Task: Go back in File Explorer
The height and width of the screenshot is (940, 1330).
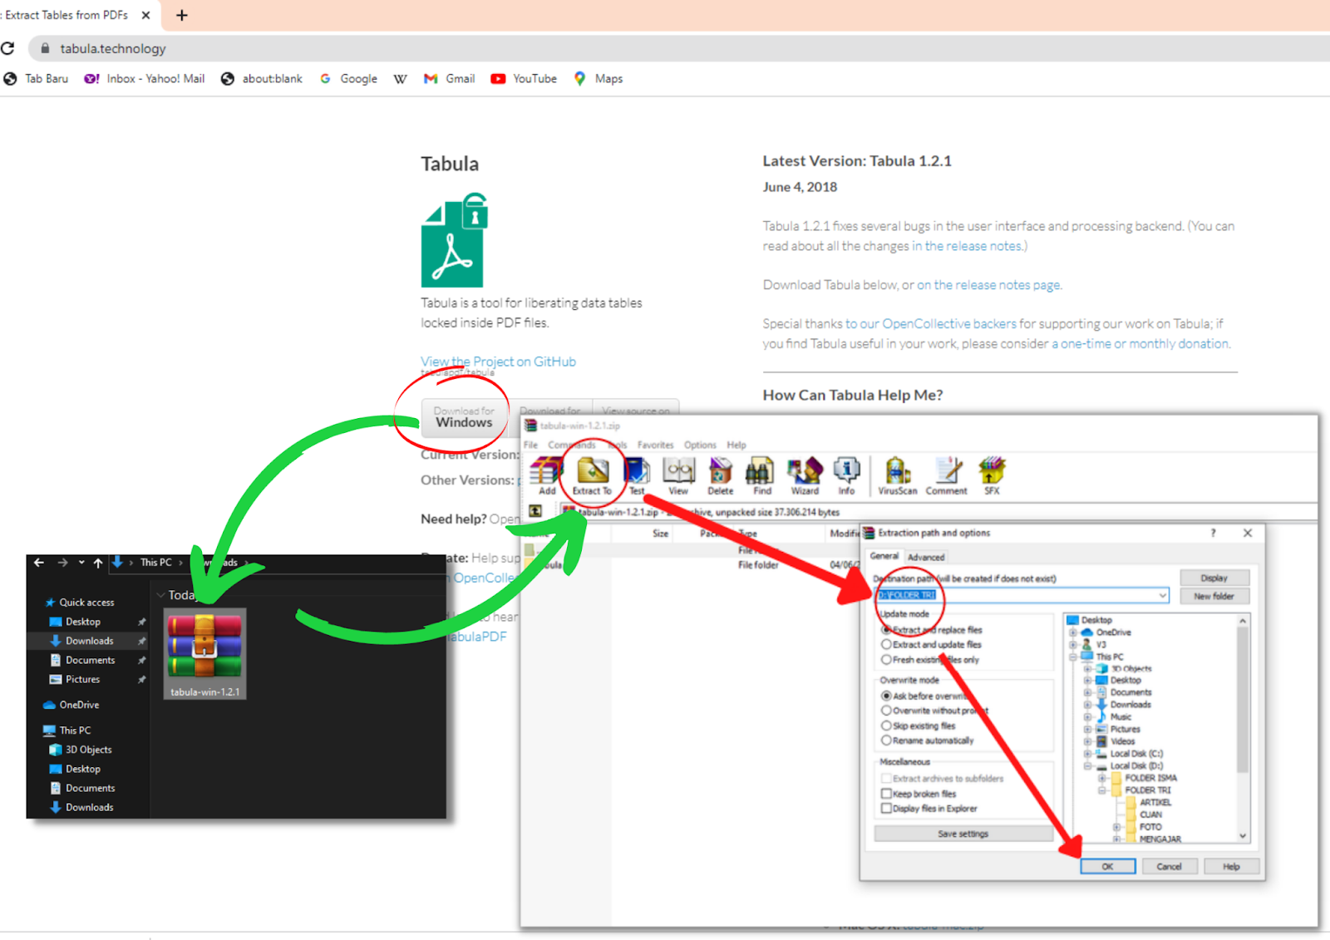Action: click(39, 563)
